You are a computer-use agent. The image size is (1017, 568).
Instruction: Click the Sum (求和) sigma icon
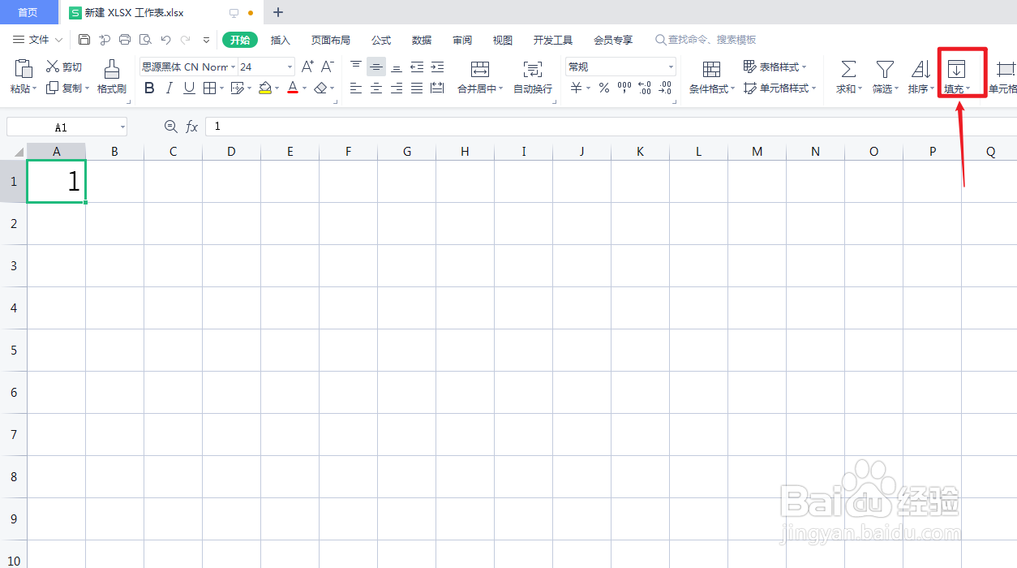[x=848, y=69]
